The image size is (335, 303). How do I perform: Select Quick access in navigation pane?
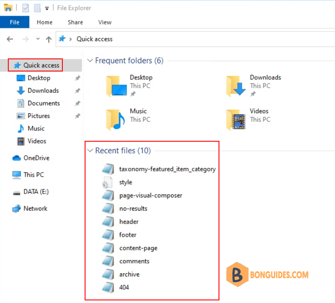41,65
